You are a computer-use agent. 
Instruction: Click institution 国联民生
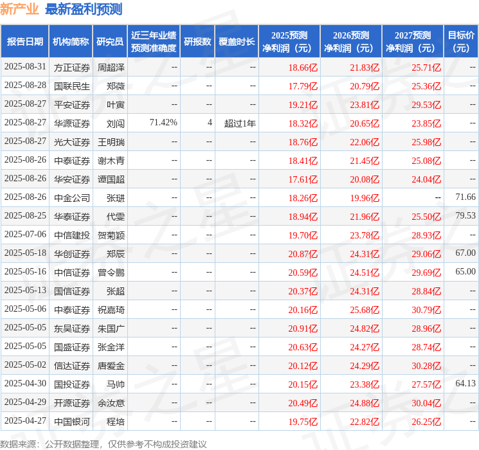tap(72, 86)
